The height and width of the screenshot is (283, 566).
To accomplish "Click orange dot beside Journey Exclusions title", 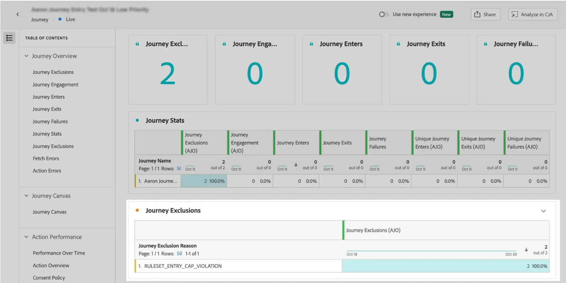I will (137, 210).
